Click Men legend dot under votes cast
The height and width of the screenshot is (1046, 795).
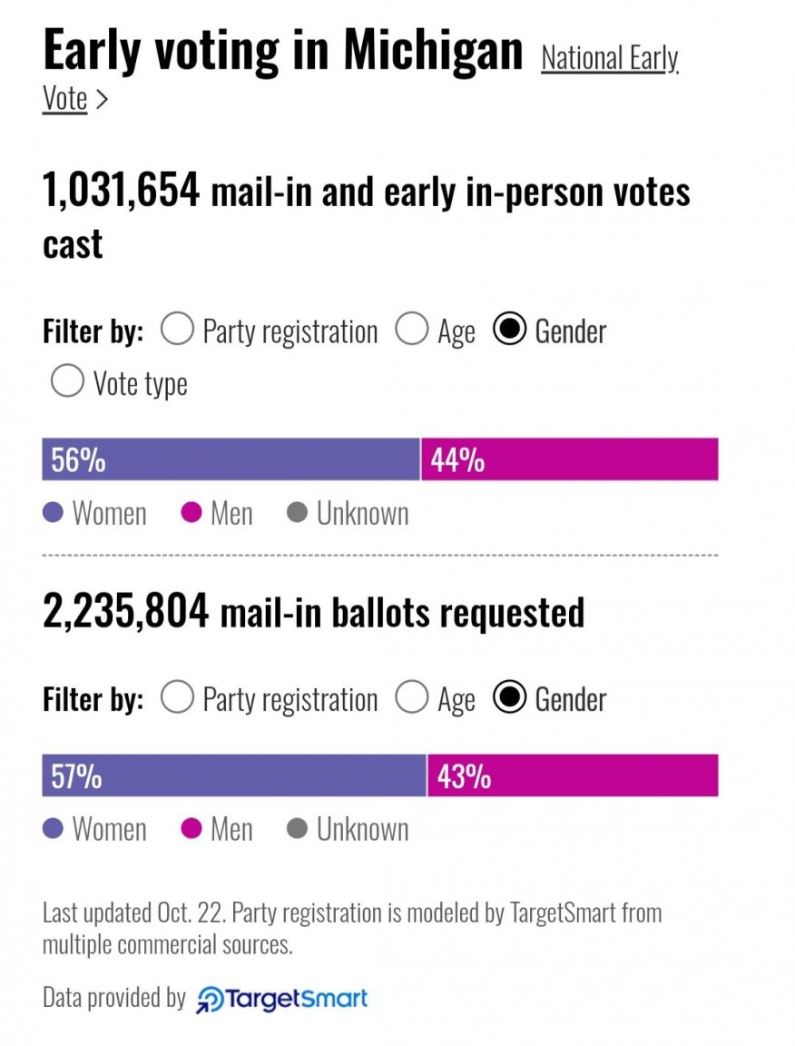click(x=191, y=513)
